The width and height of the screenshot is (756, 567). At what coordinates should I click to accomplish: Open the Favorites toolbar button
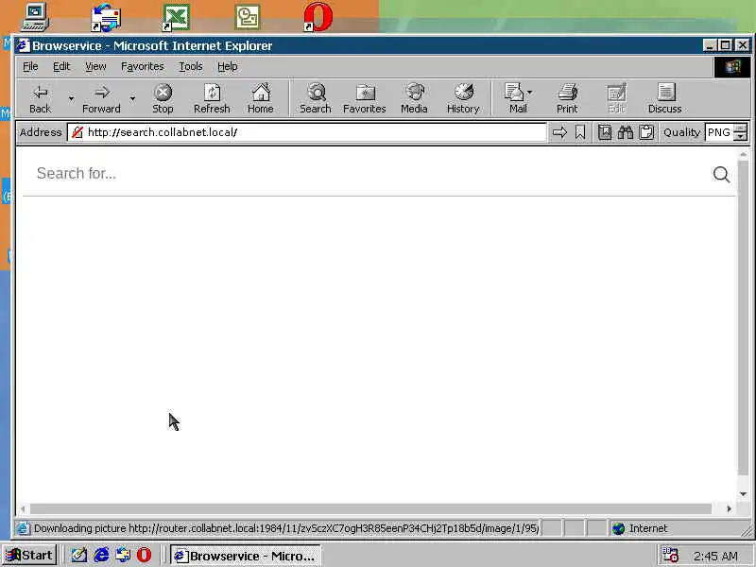click(365, 99)
